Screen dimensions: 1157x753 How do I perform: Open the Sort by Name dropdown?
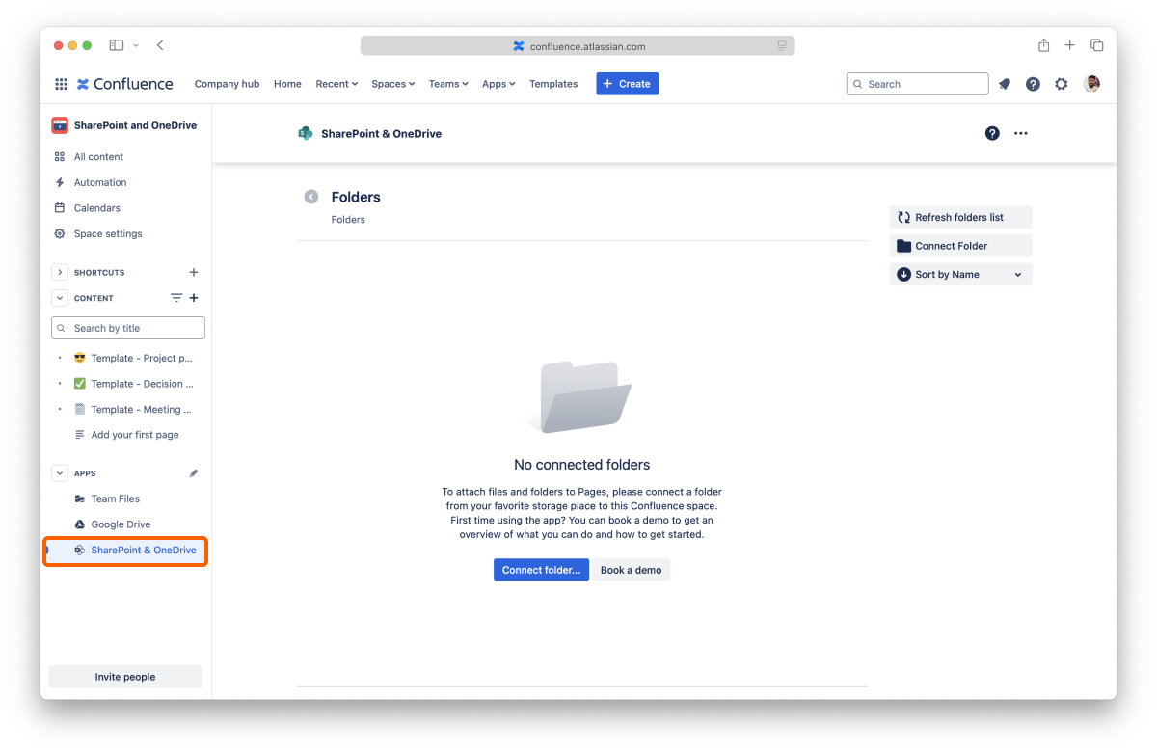960,275
